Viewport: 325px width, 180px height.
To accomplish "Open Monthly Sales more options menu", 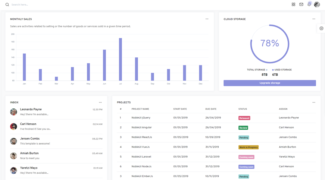I will coord(207,19).
